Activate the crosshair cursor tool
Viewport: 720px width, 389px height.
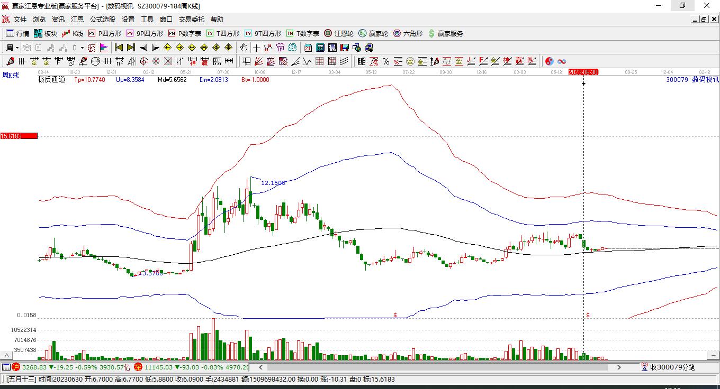[256, 48]
